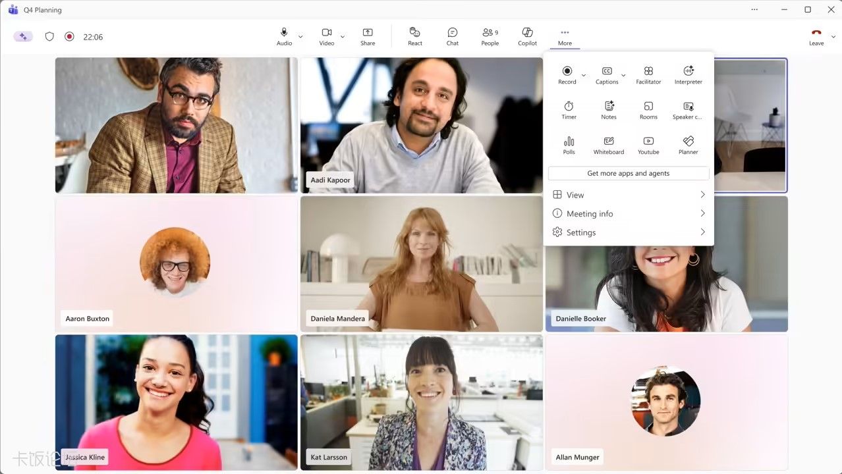Open the Whiteboard app
Screen dimensions: 842x474
609,145
